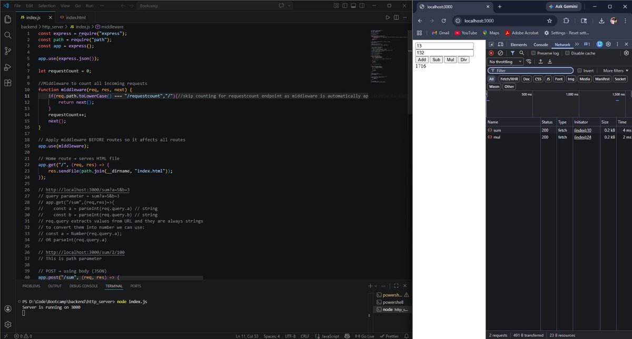Filter requests by Img type
Viewport: 632px width, 339px height.
tap(571, 79)
